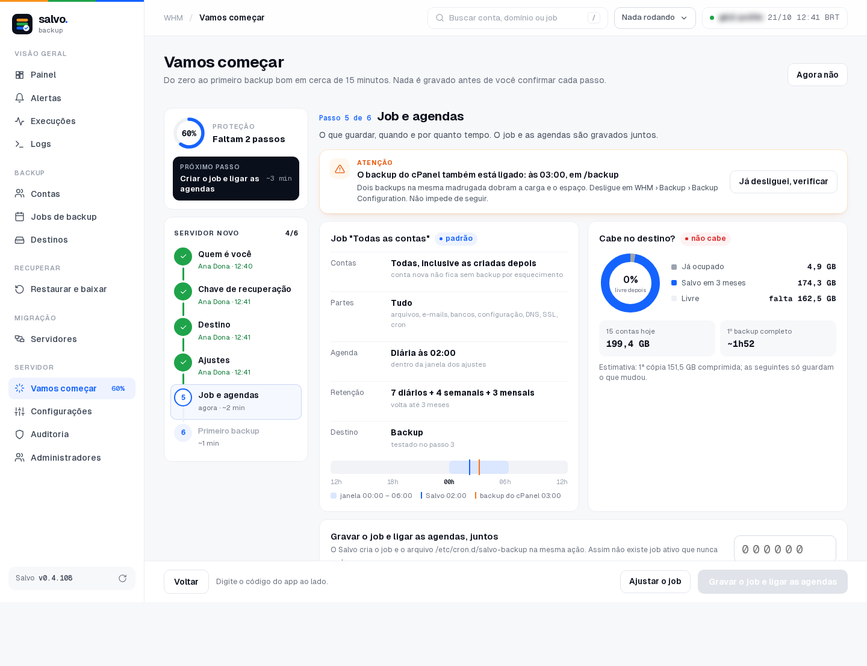This screenshot has width=867, height=666.
Task: Go to Jobs de backup page
Action: (72, 217)
